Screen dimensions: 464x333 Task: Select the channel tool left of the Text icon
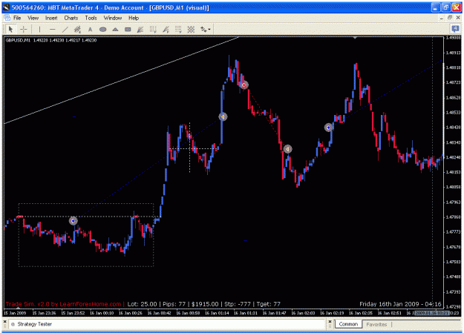click(x=77, y=29)
